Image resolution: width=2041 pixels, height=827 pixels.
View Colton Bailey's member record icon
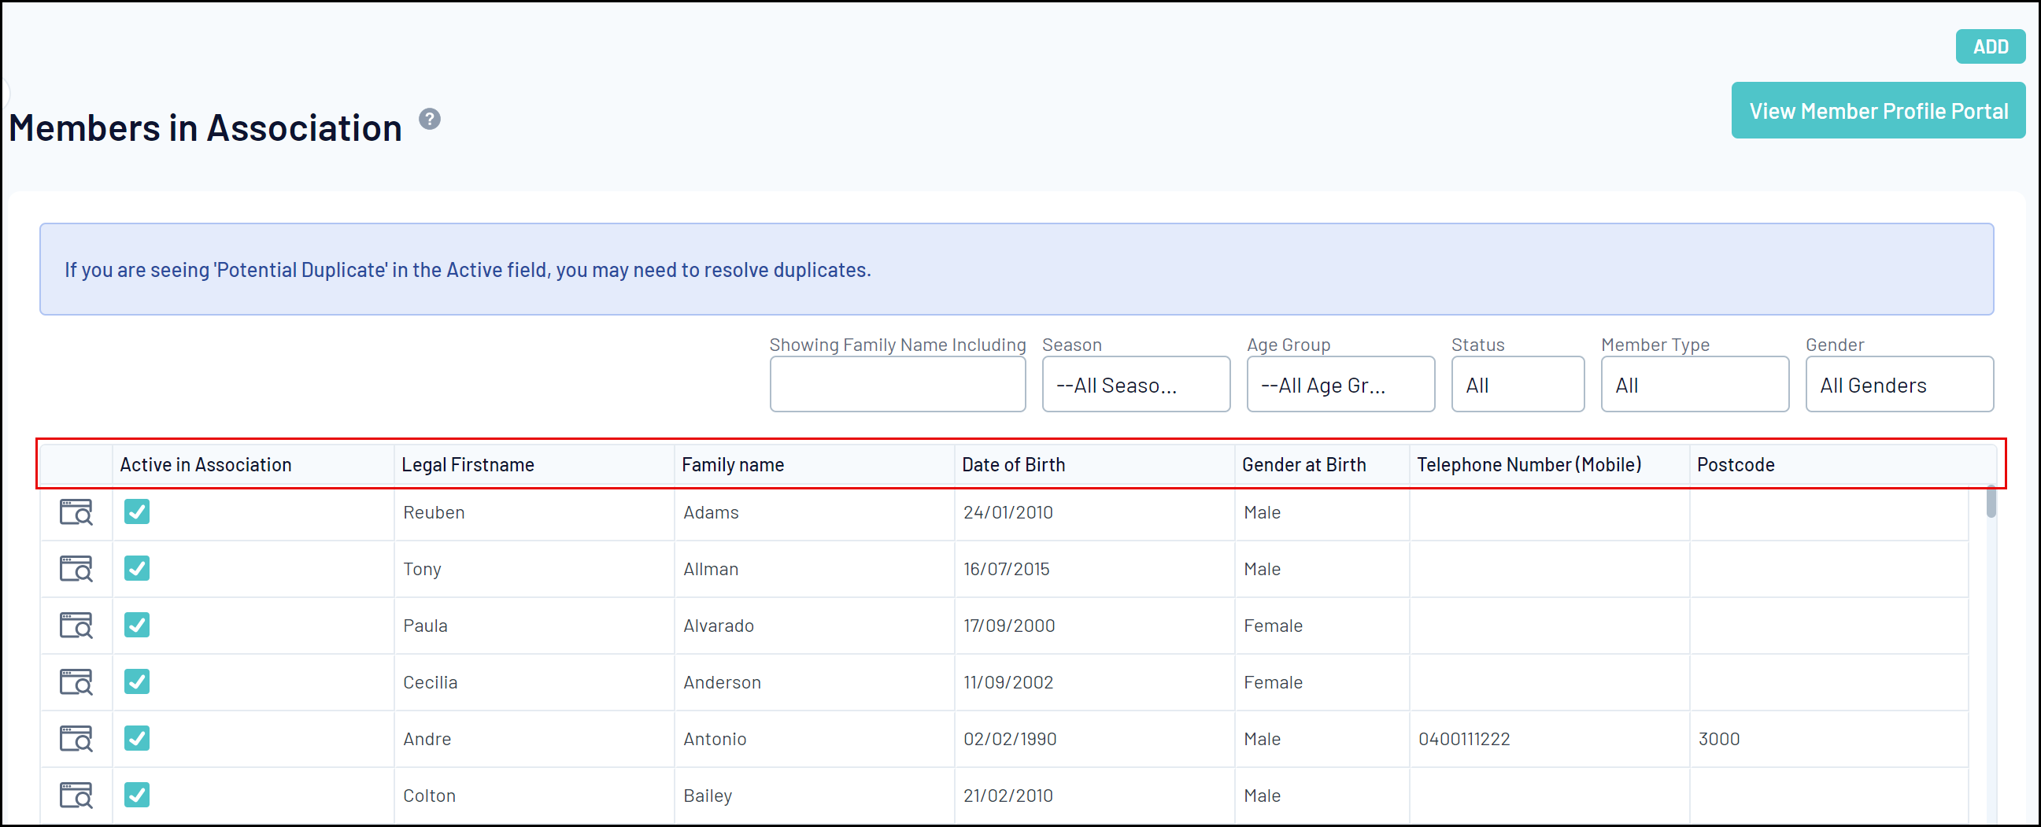(x=76, y=796)
